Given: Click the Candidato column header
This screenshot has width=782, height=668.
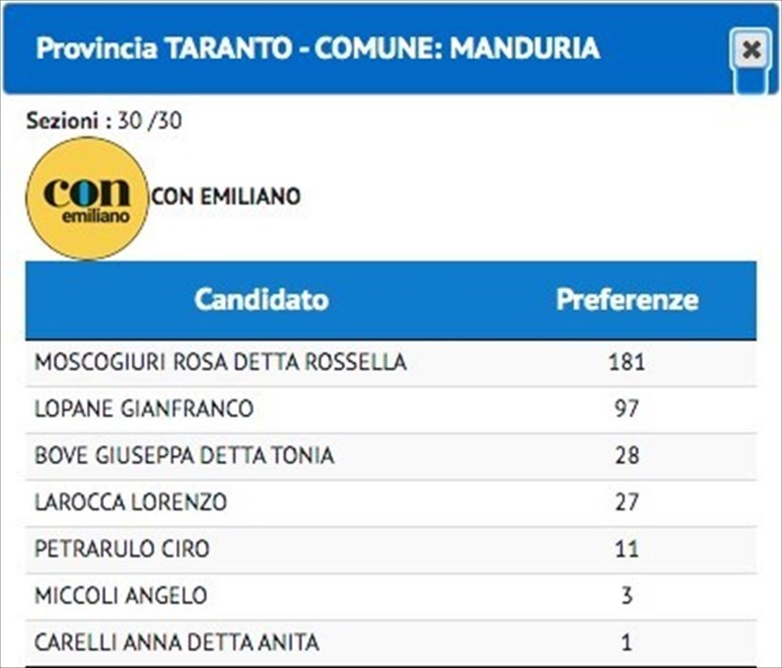Looking at the screenshot, I should tap(261, 301).
